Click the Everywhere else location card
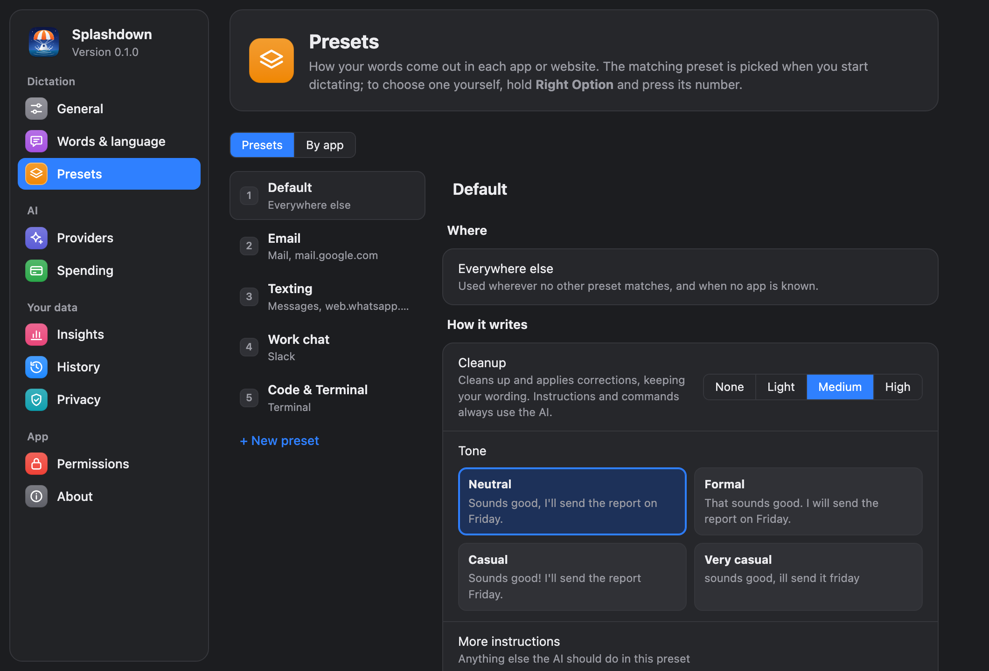The image size is (989, 671). pyautogui.click(x=690, y=277)
